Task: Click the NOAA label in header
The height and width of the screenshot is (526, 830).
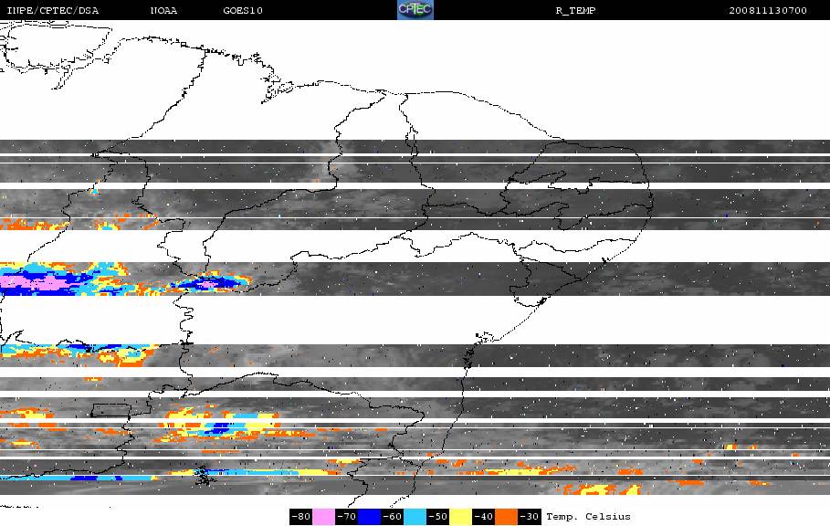Action: (163, 10)
